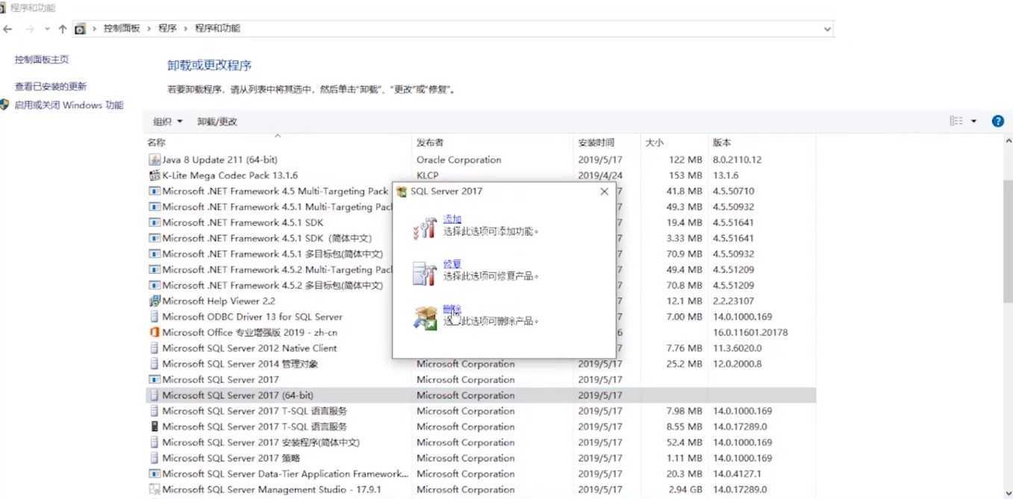Select SQL Server Management Studio - 17.9.1
The width and height of the screenshot is (1013, 499).
point(272,490)
